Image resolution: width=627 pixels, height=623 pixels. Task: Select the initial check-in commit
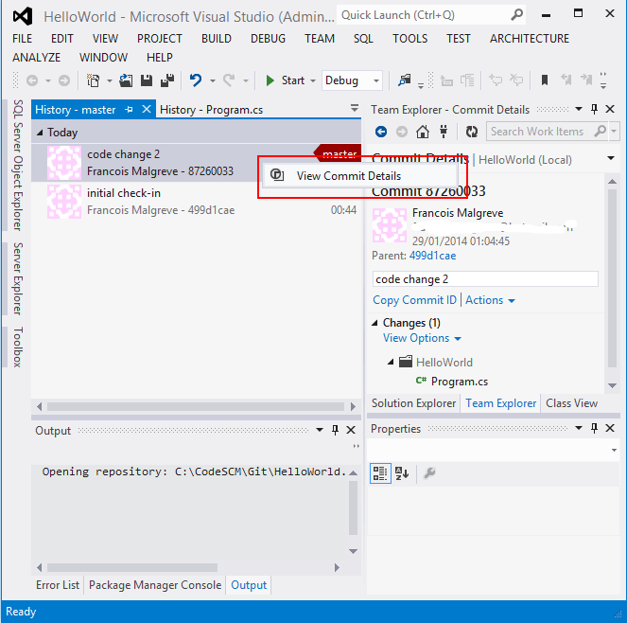(x=196, y=202)
